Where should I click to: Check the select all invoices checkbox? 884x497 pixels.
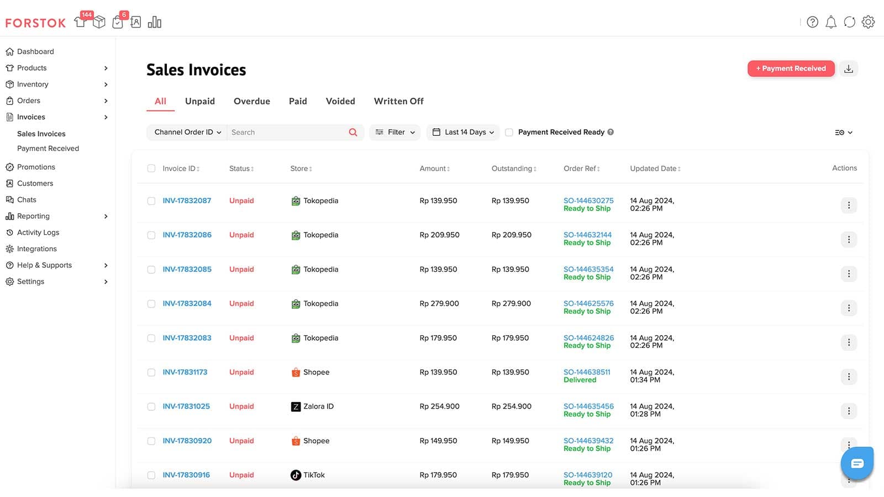151,168
